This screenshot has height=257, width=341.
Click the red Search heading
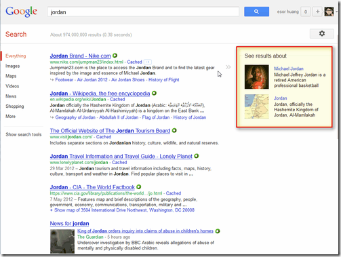[16, 34]
